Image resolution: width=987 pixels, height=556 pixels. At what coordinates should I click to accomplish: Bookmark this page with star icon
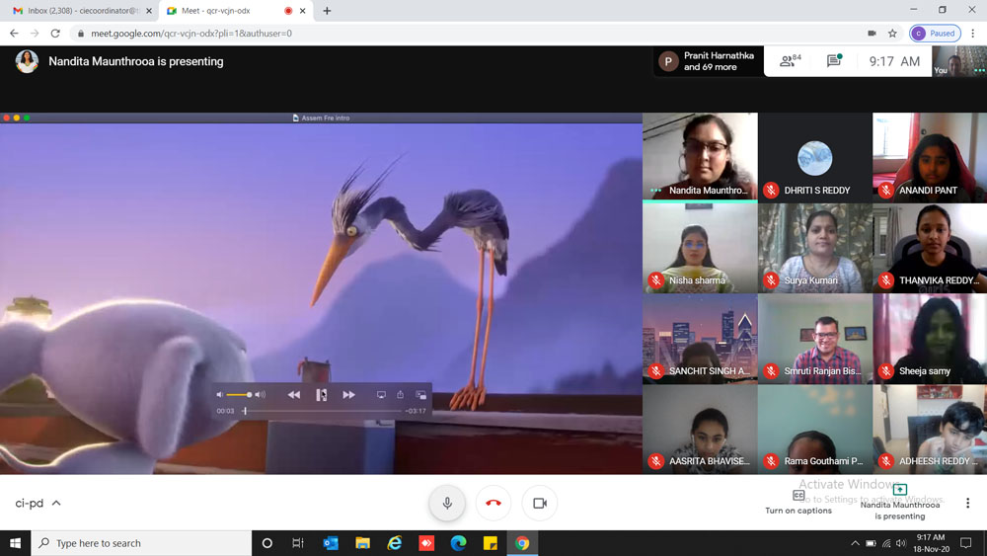tap(892, 34)
